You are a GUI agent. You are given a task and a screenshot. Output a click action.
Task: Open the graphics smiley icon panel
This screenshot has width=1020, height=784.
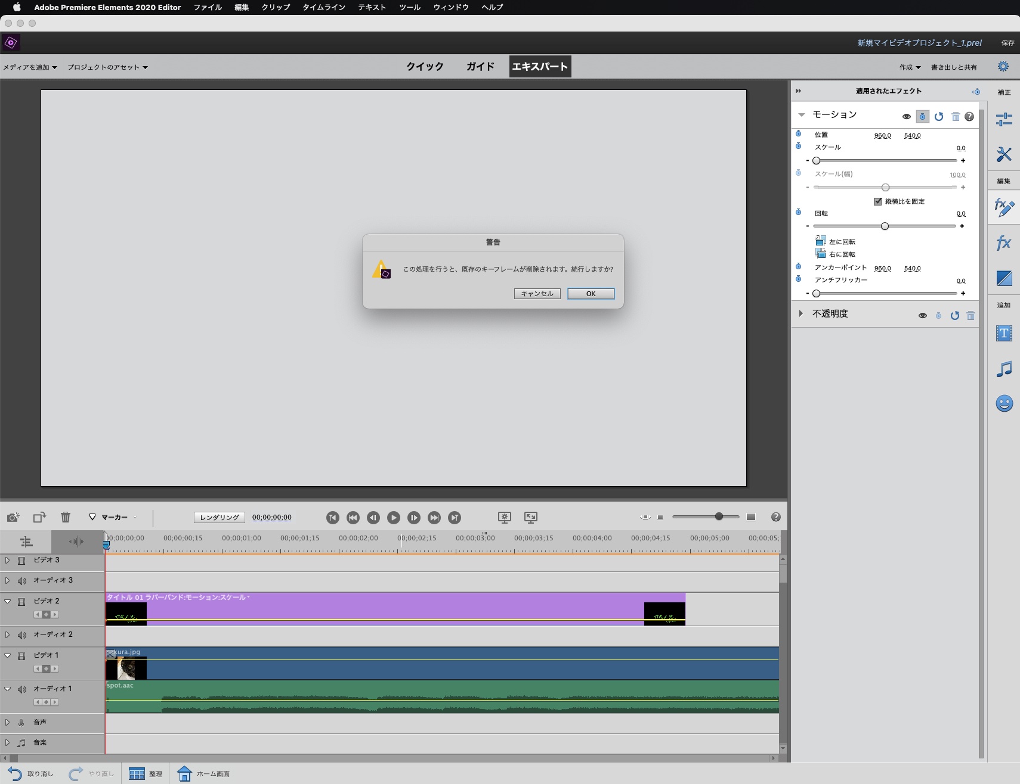[x=1004, y=404]
